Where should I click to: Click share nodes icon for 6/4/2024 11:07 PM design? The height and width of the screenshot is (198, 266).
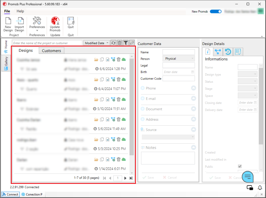click(x=113, y=79)
